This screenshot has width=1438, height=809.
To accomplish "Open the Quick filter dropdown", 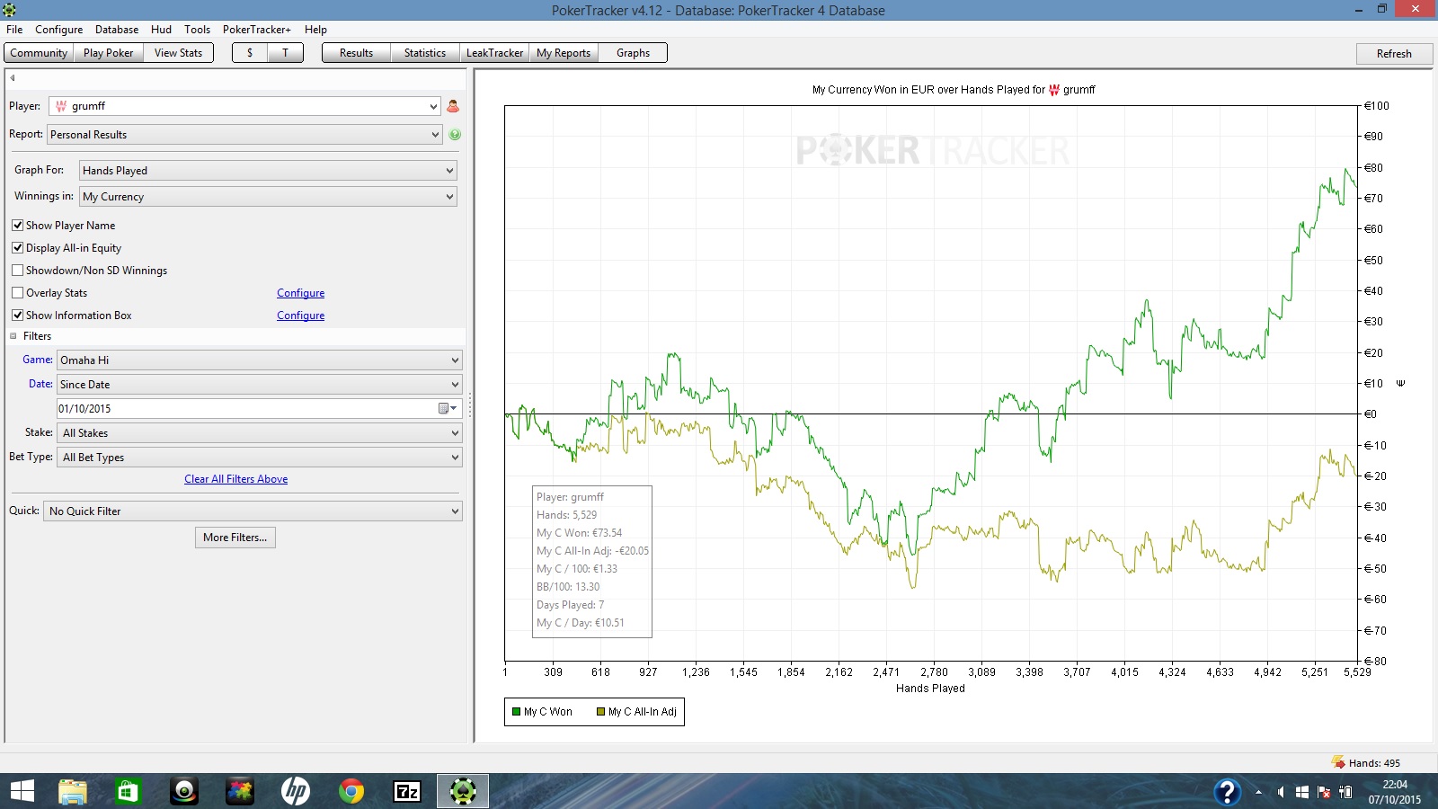I will [253, 511].
